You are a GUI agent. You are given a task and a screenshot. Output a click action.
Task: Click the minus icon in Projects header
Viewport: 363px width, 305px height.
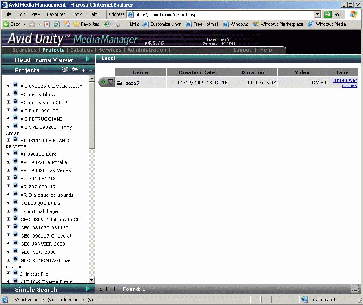pos(90,70)
